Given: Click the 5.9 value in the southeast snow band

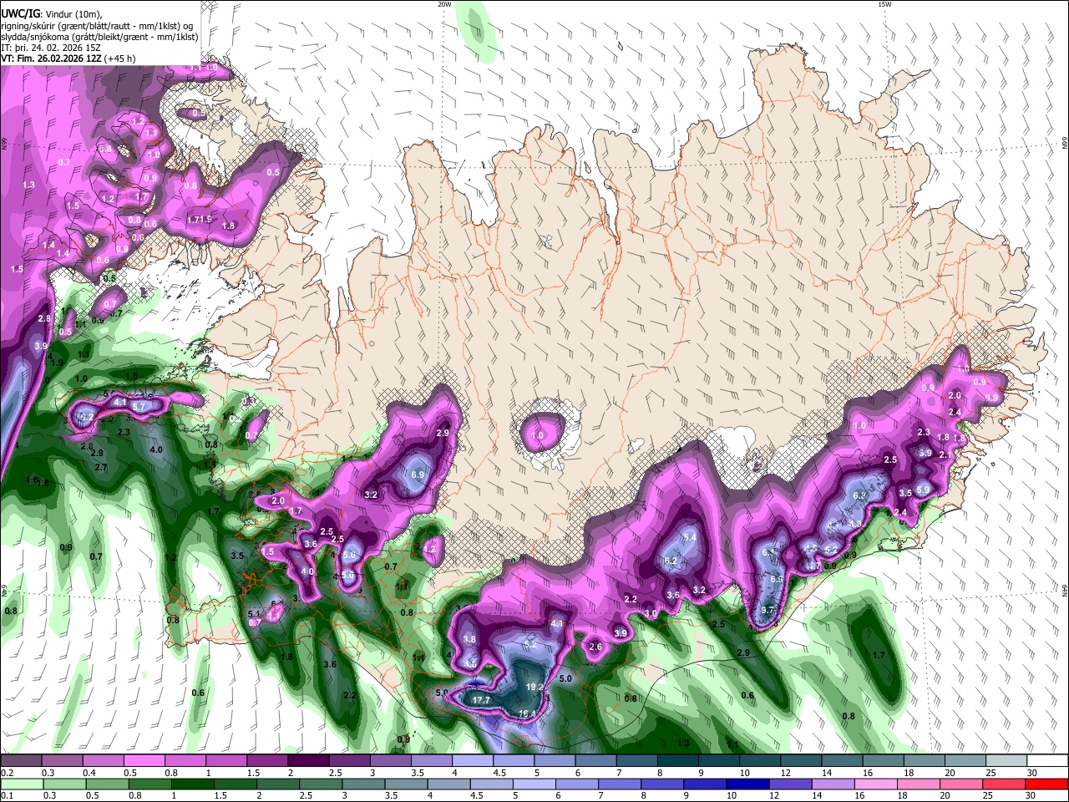Looking at the screenshot, I should pyautogui.click(x=923, y=490).
